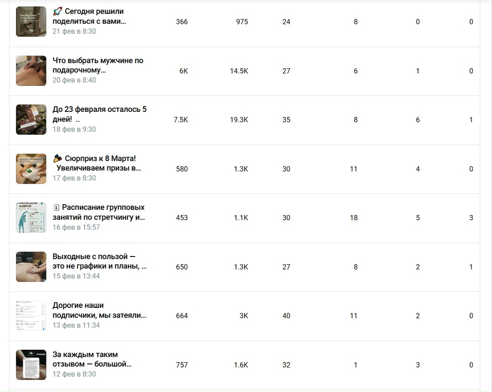The width and height of the screenshot is (492, 392).
Task: Open post 'За каждым таким отзывом'
Action: pos(92,359)
